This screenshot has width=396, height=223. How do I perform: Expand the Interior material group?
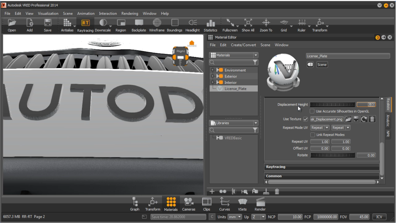212,82
